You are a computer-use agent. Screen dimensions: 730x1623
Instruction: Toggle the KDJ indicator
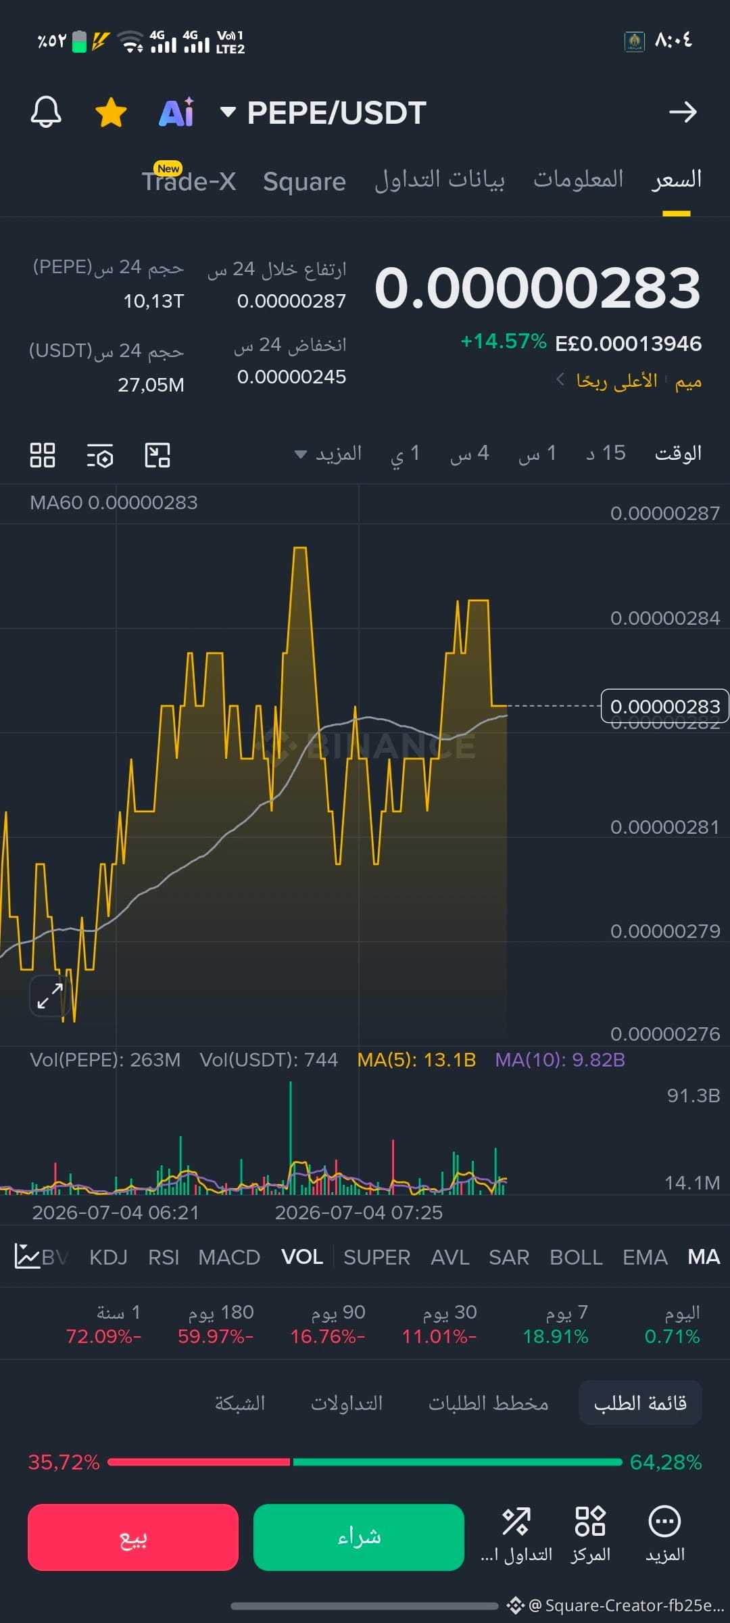[x=108, y=1257]
